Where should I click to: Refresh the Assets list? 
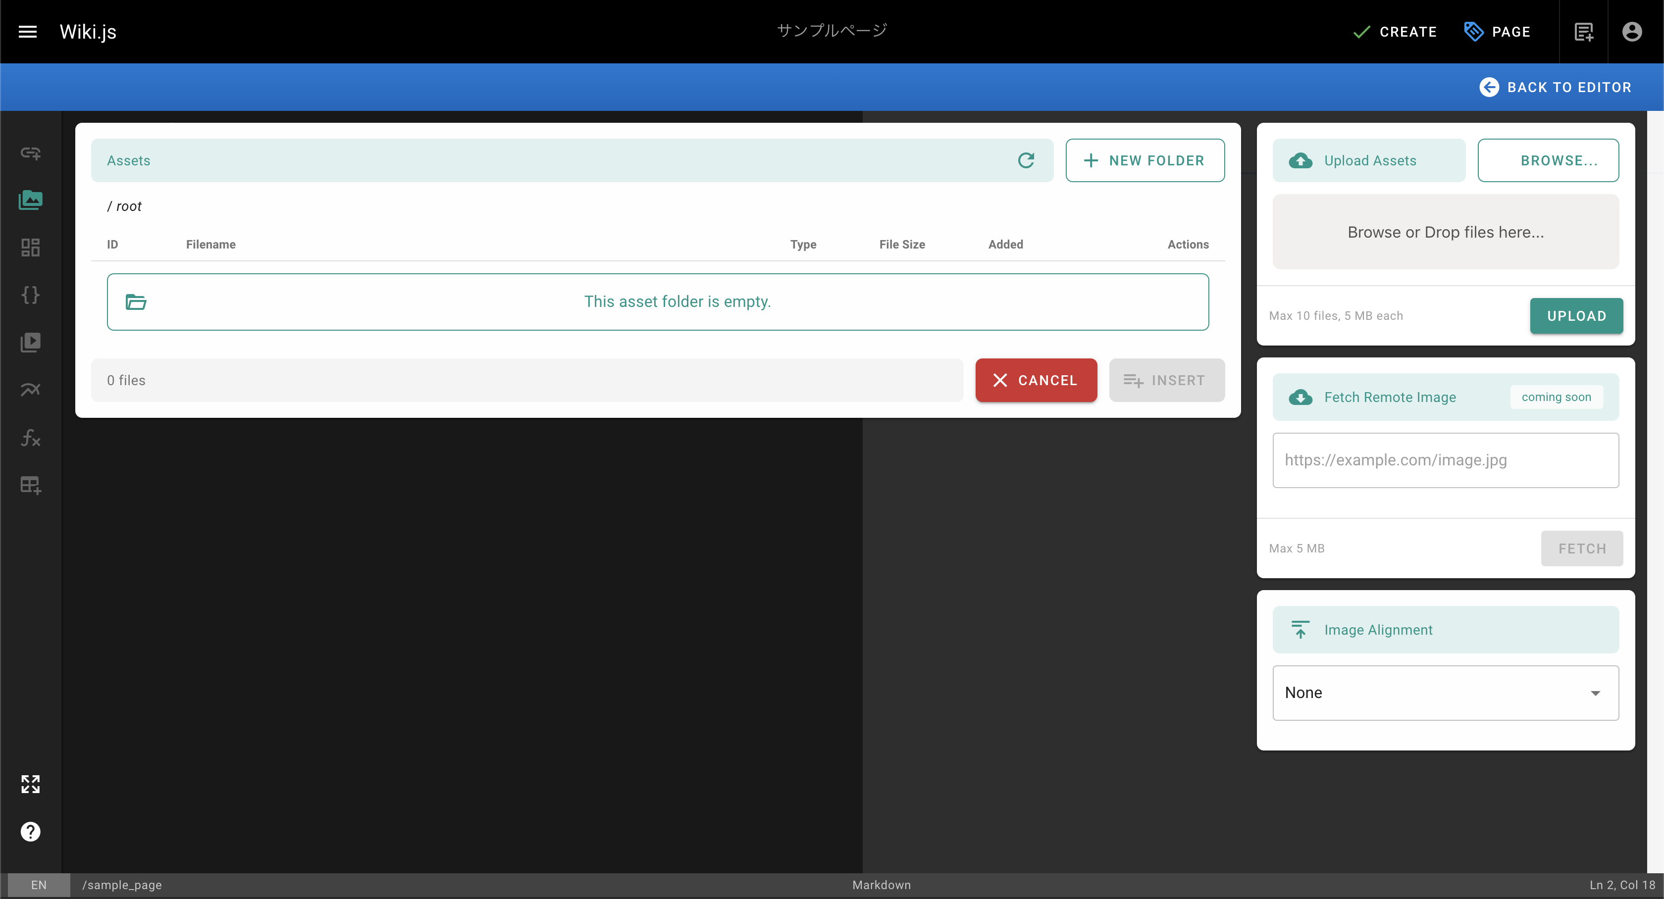pos(1026,160)
